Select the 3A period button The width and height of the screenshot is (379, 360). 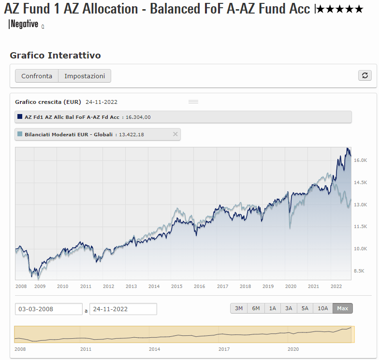pos(289,308)
